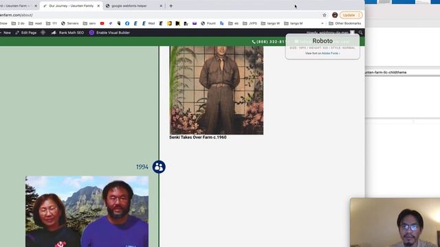440x247 pixels.
Task: Click the admin bar search magnifier icon
Action: 360,33
